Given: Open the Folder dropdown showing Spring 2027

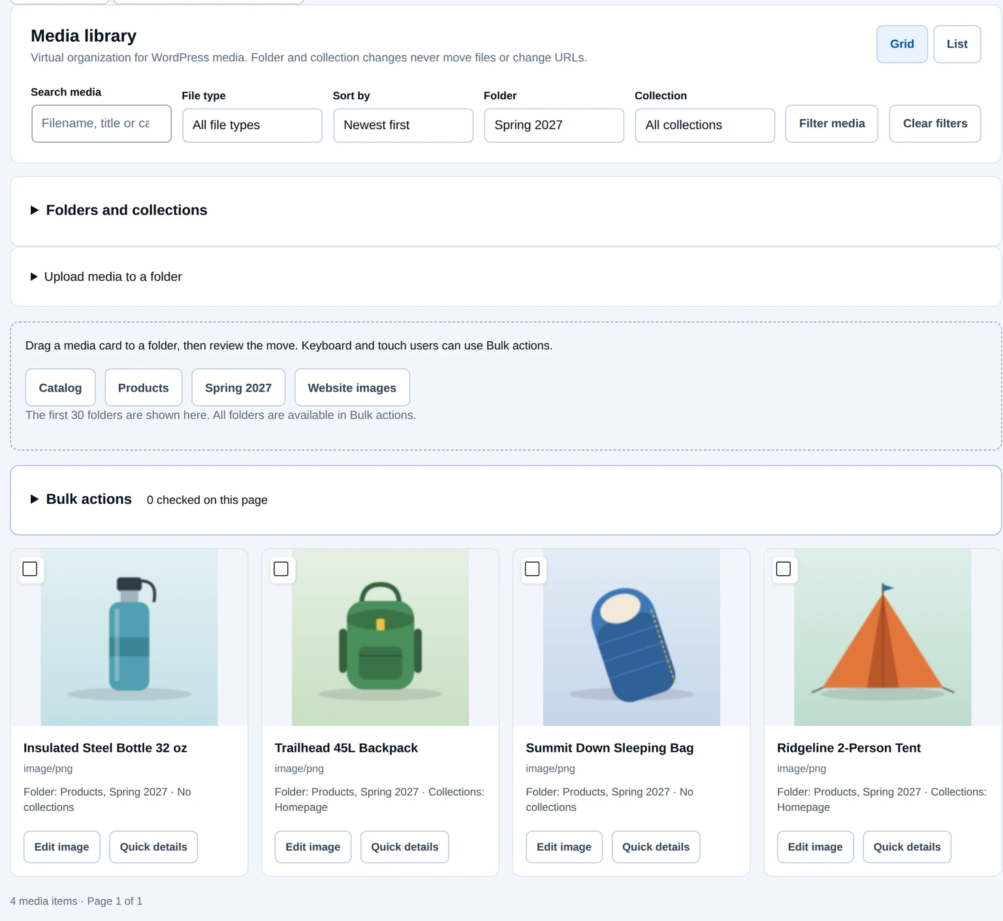Looking at the screenshot, I should 554,125.
